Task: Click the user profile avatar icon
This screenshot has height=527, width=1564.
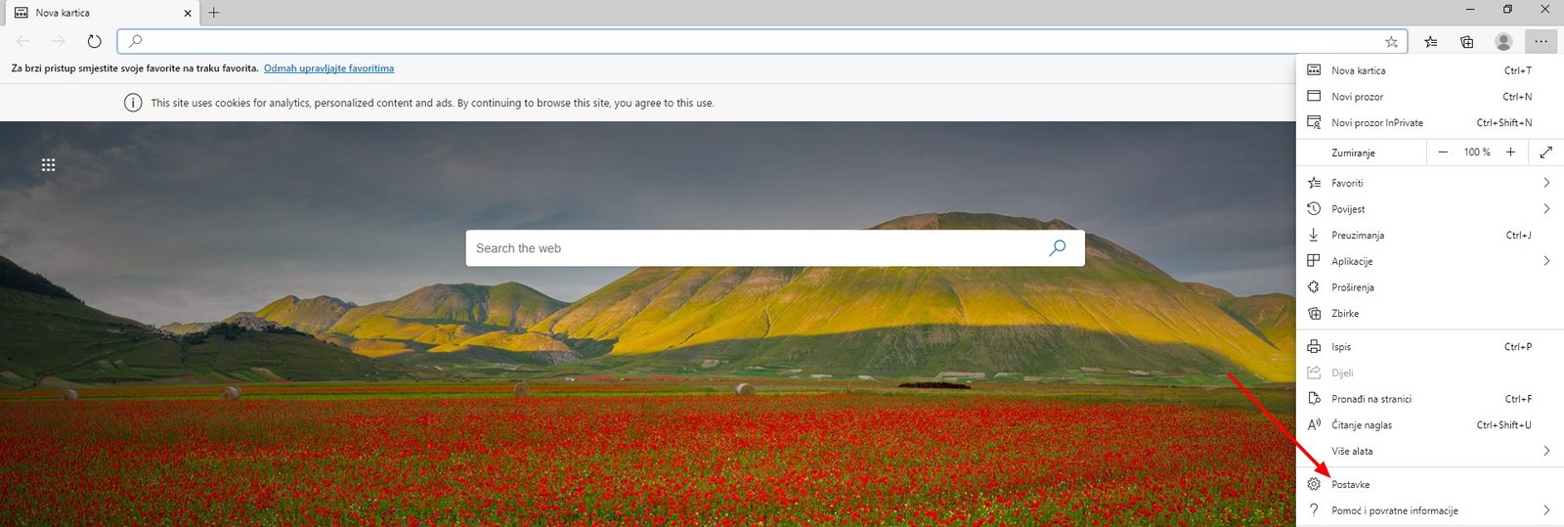Action: pos(1503,41)
